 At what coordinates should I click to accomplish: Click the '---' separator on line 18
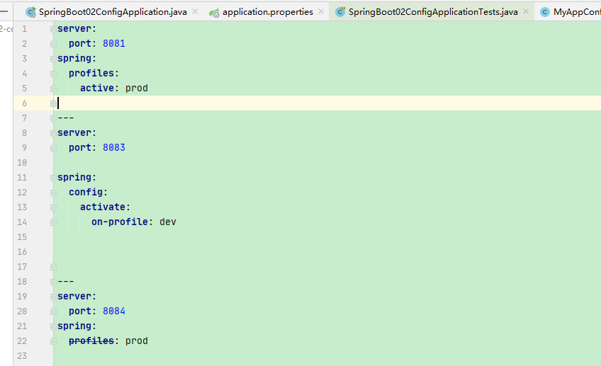[x=66, y=282]
